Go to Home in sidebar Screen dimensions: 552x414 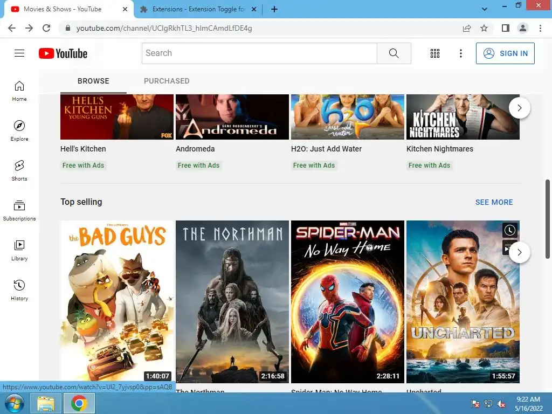tap(19, 91)
